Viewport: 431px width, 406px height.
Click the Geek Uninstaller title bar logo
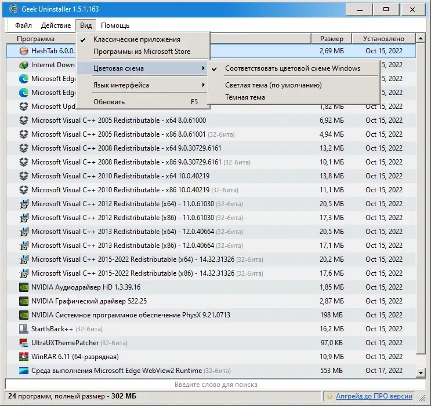(13, 9)
